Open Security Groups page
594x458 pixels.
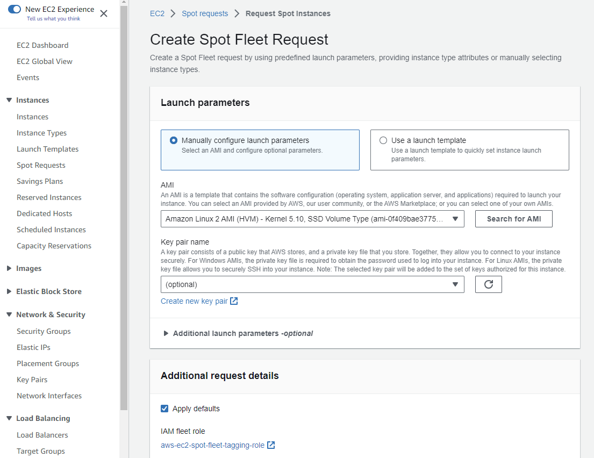pyautogui.click(x=44, y=331)
